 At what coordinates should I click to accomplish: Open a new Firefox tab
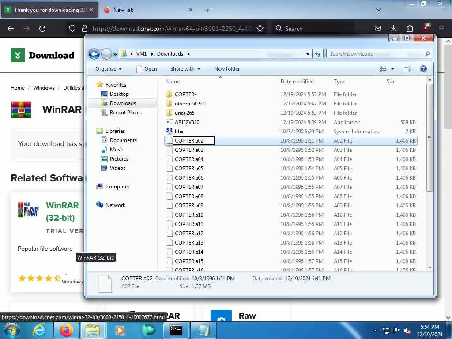[x=207, y=10]
